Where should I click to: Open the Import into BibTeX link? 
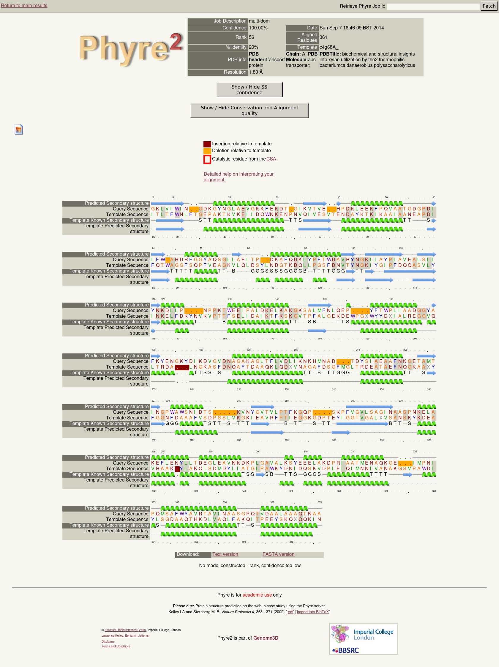tap(313, 612)
